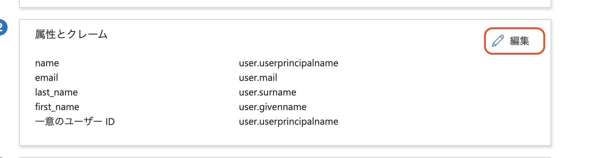Image resolution: width=591 pixels, height=158 pixels.
Task: Select the user.givenname value
Action: pyautogui.click(x=273, y=107)
